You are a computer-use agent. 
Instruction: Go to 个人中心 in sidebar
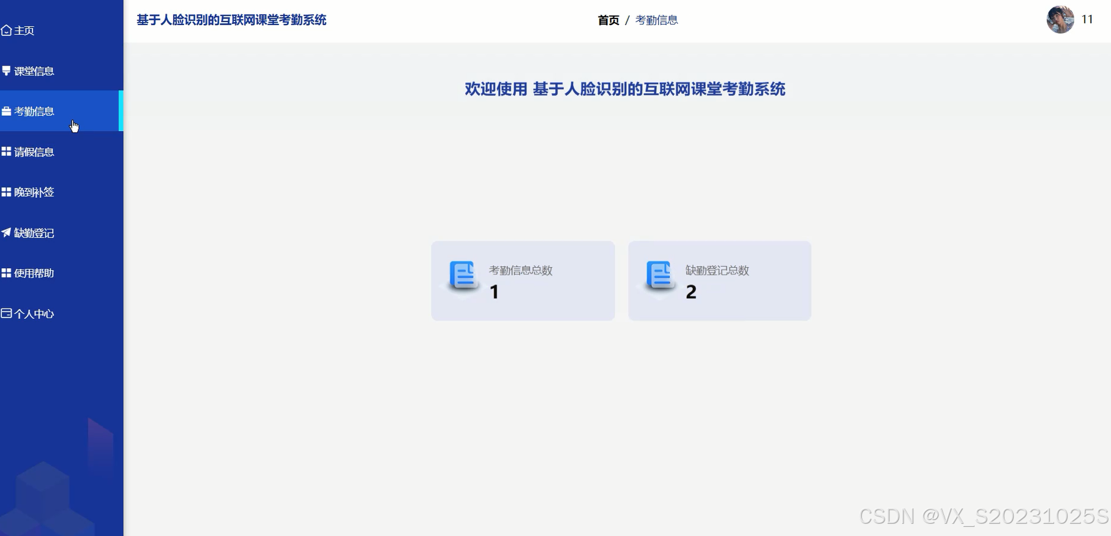click(61, 313)
